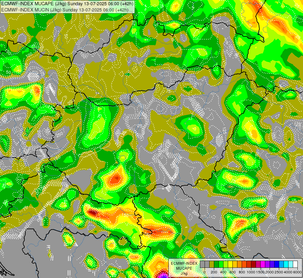Click the 6000 value on legend scale

(297, 272)
